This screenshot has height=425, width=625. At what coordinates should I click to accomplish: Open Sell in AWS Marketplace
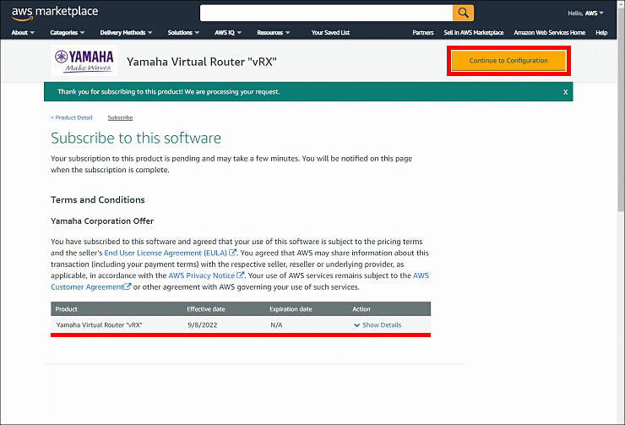[474, 33]
